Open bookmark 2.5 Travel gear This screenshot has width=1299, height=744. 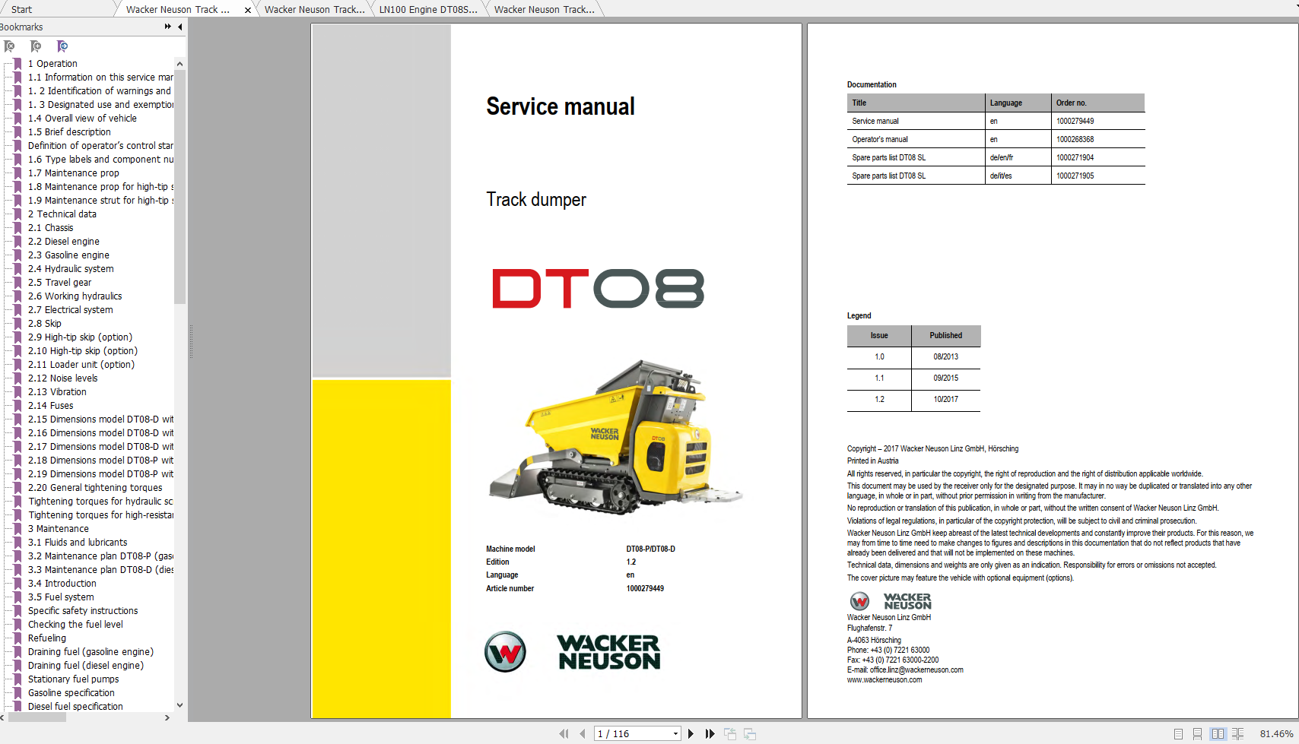point(59,283)
